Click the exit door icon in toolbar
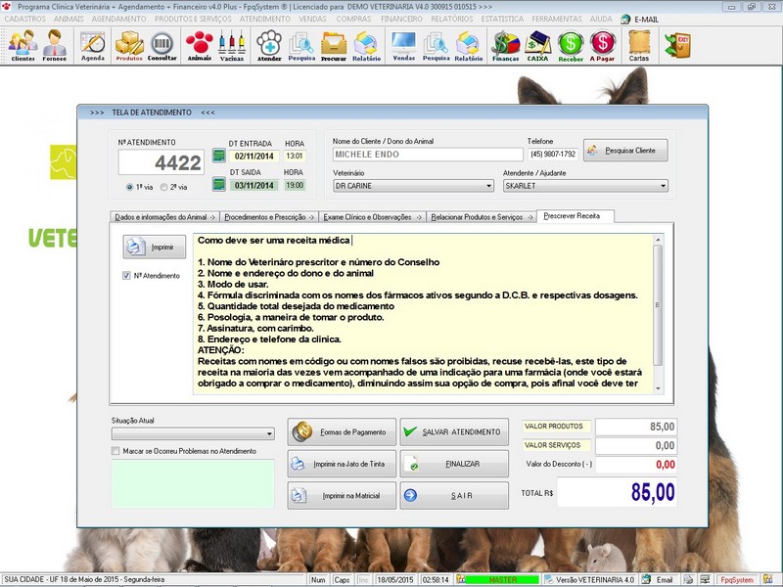The width and height of the screenshot is (783, 587). 677,45
